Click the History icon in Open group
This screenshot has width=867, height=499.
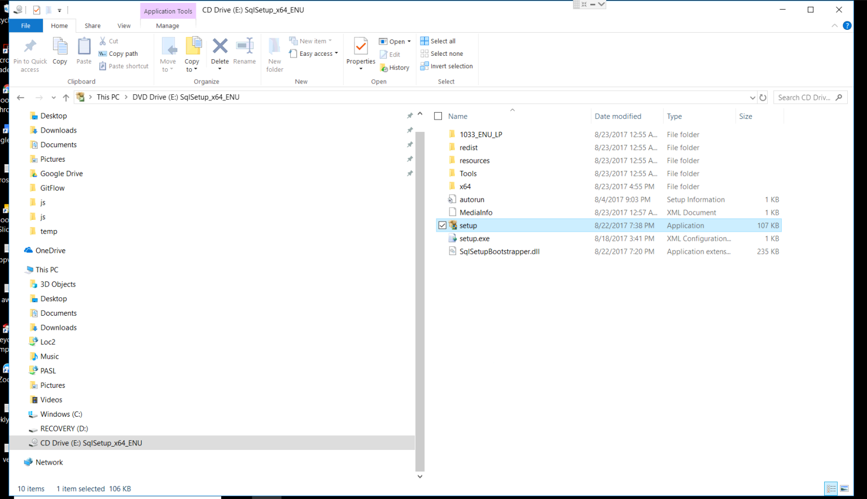click(395, 68)
